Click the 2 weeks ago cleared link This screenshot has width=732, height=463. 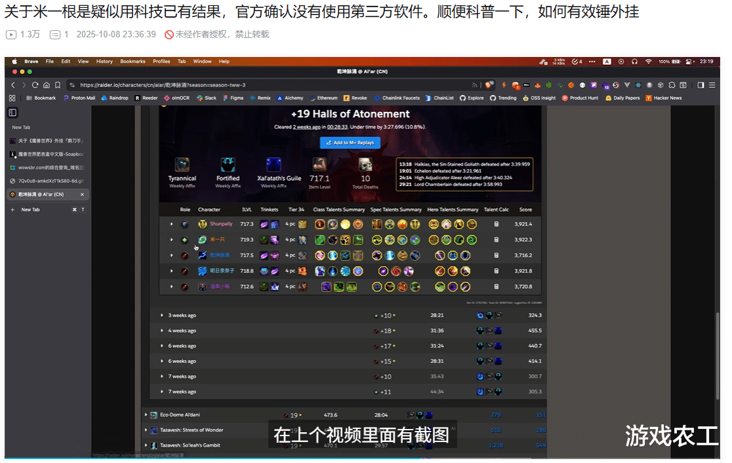pyautogui.click(x=307, y=127)
